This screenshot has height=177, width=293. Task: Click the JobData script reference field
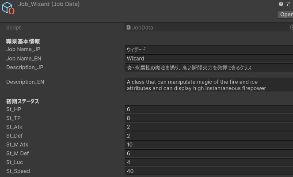(x=208, y=27)
